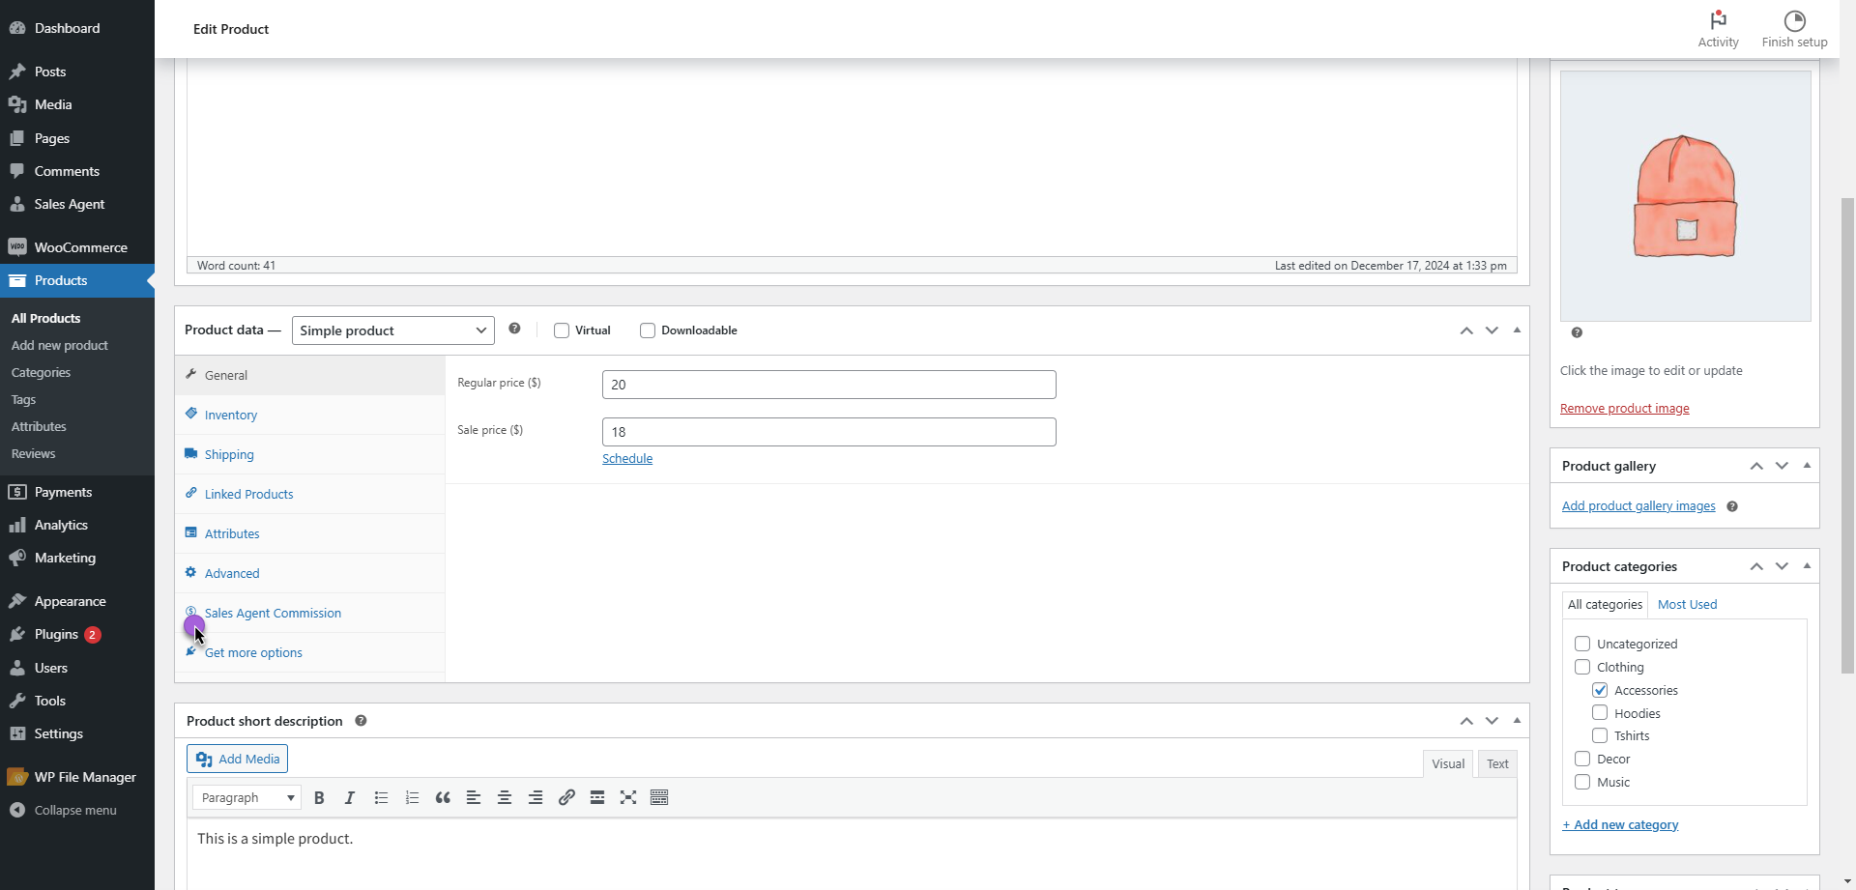Click the beanie product image thumbnail

pos(1686,196)
